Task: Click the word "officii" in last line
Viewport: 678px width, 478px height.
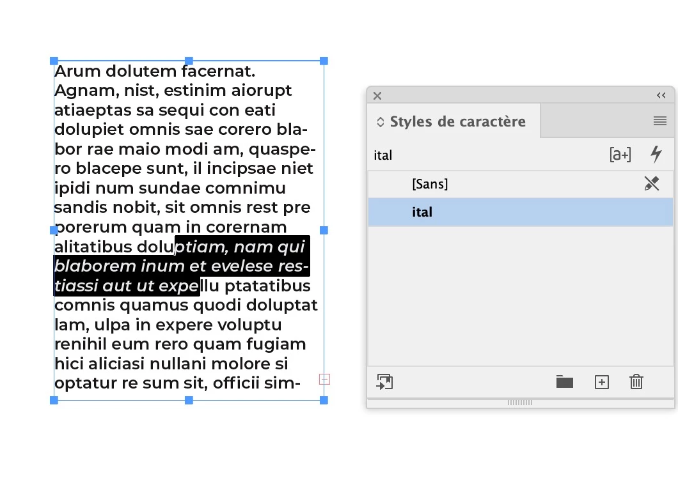Action: (236, 383)
